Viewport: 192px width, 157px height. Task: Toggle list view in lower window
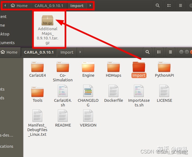(159, 52)
